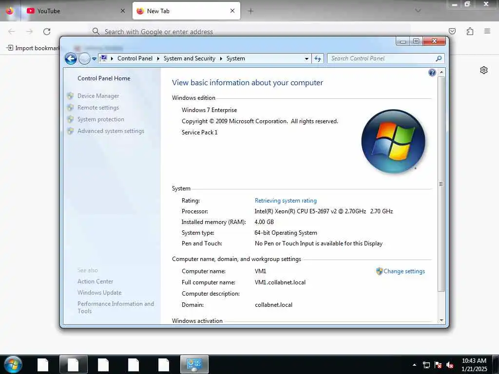Screen dimensions: 499x374
Task: Expand arrow after System and Security breadcrumb
Action: pos(221,58)
